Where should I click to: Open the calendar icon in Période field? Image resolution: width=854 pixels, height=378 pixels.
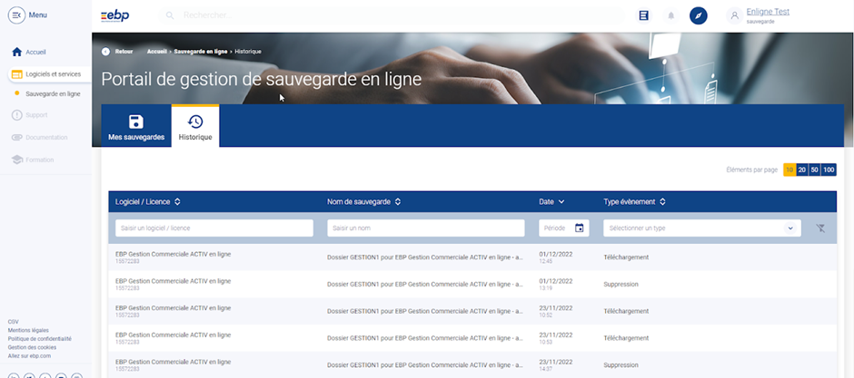(579, 228)
